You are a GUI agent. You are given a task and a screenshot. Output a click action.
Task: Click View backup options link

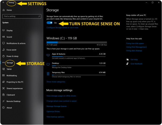pos(55,117)
